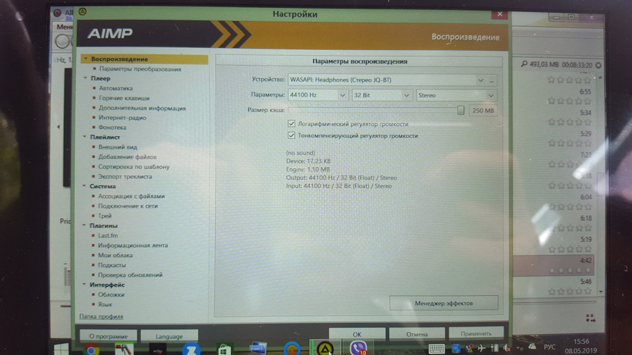Click the Размер кэша slider handle
The image size is (632, 355).
click(461, 110)
